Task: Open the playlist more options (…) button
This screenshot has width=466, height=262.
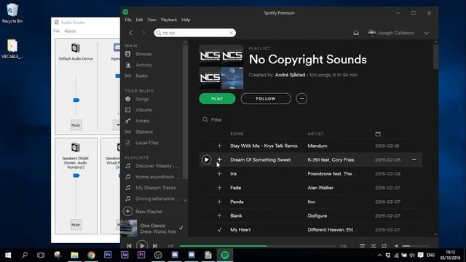Action: point(301,99)
